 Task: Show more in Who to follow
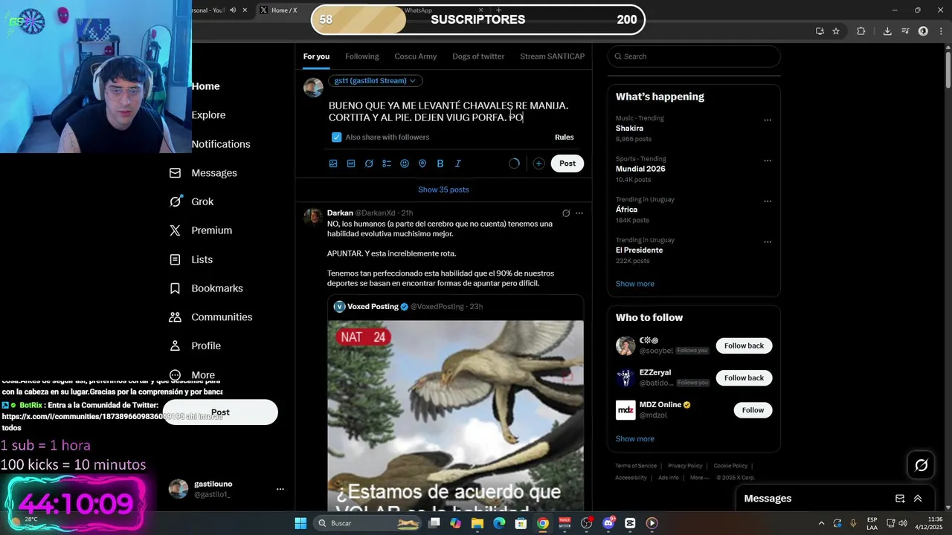coord(634,439)
